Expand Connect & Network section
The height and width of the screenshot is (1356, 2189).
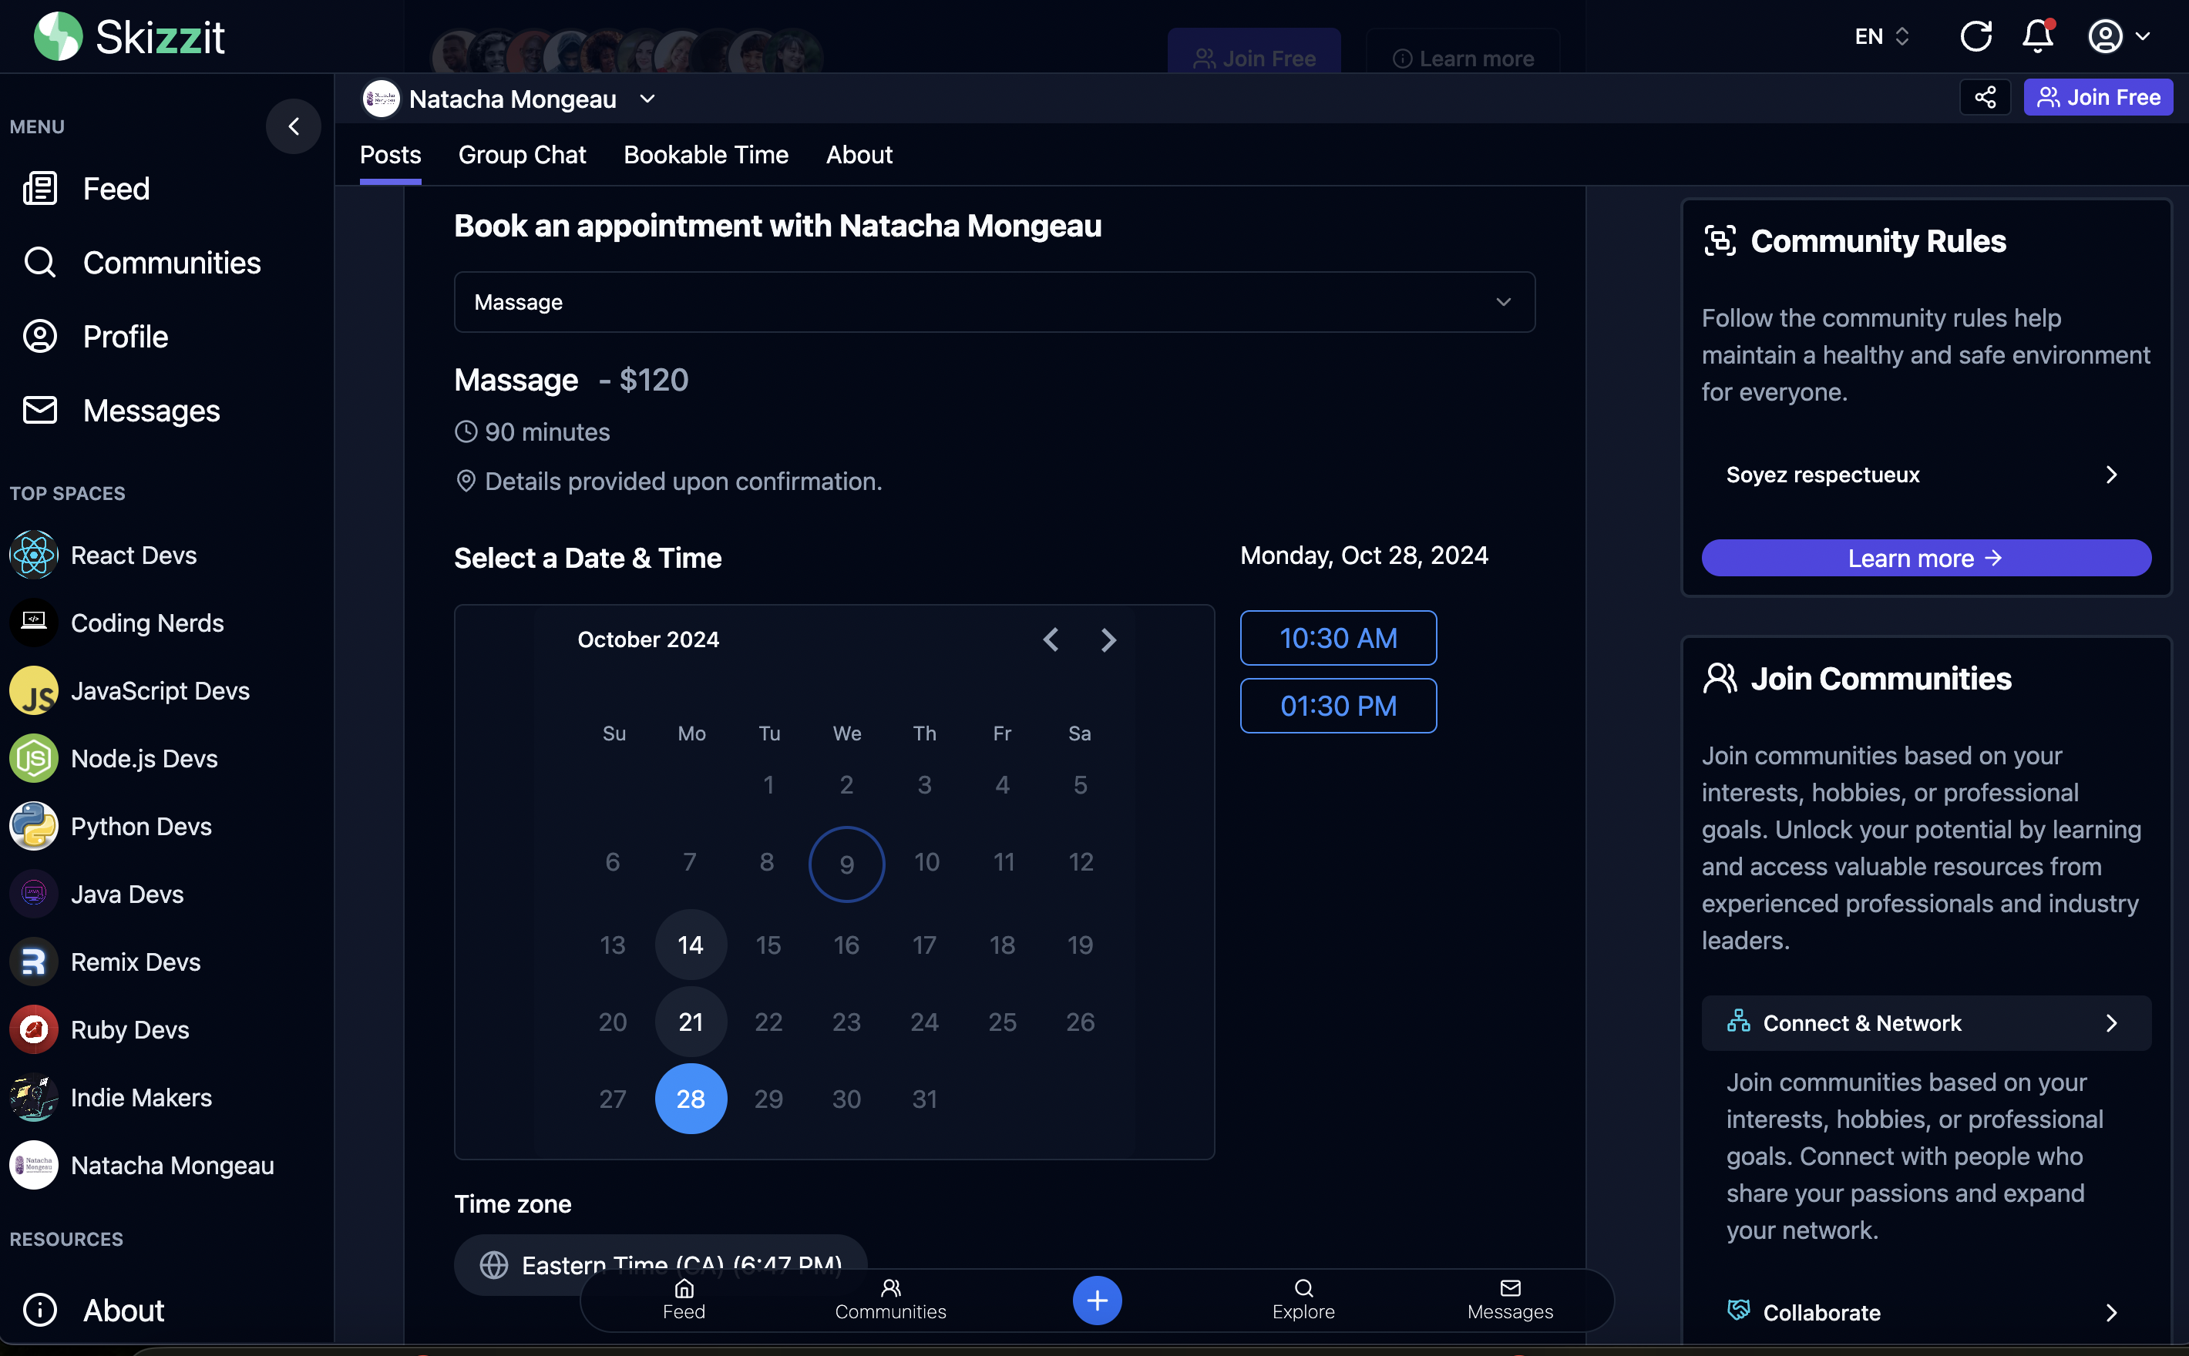pos(1925,1022)
